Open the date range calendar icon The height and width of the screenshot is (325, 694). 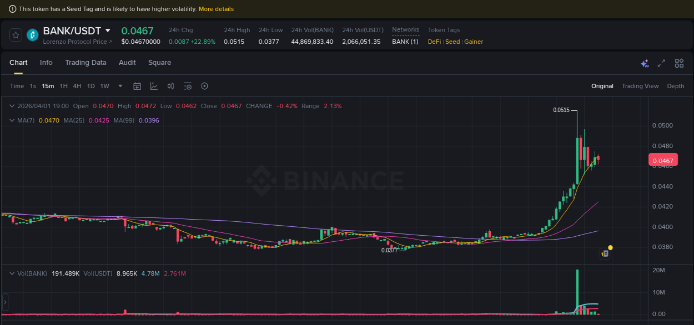(x=137, y=86)
